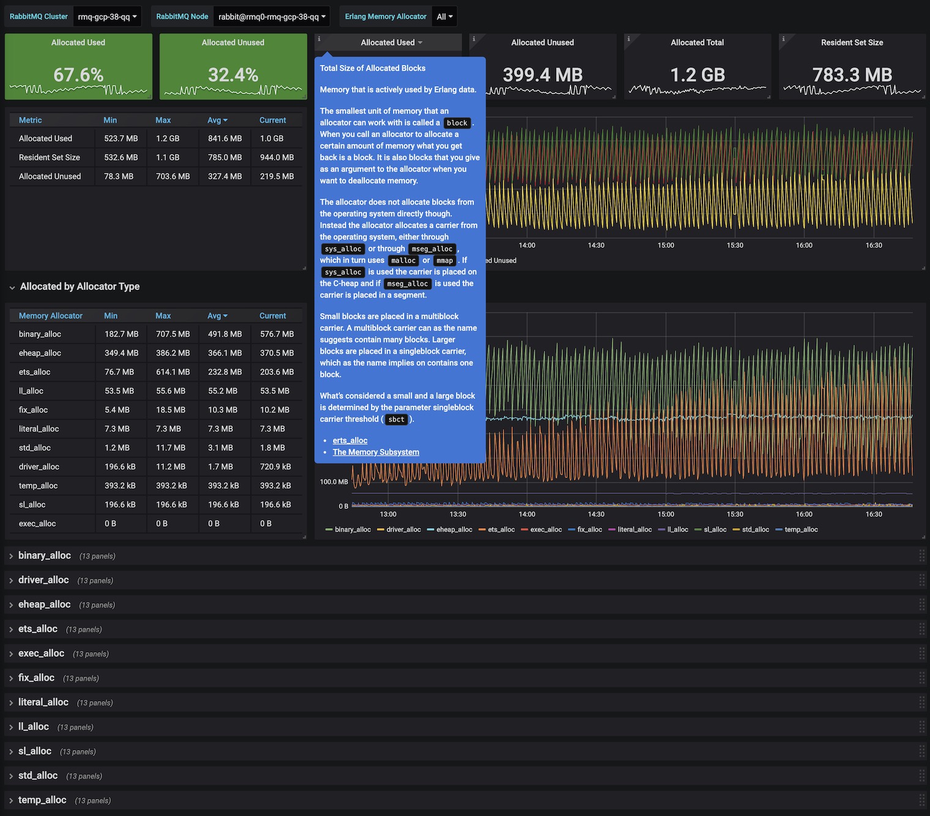The width and height of the screenshot is (930, 816).
Task: Click the info icon on Resident Set Size panel
Action: (x=783, y=39)
